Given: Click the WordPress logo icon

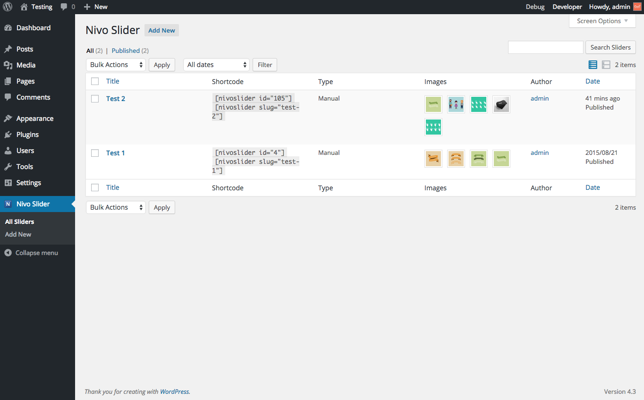Looking at the screenshot, I should tap(8, 7).
